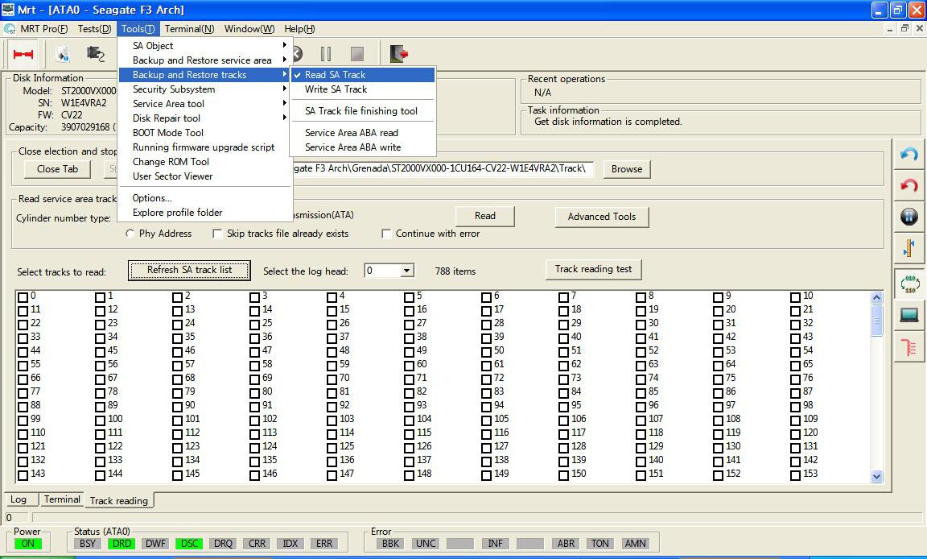Expand Security Subsystem submenu
This screenshot has height=559, width=927.
tap(204, 89)
